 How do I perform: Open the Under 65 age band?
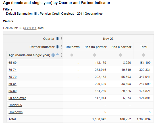coord(15,105)
